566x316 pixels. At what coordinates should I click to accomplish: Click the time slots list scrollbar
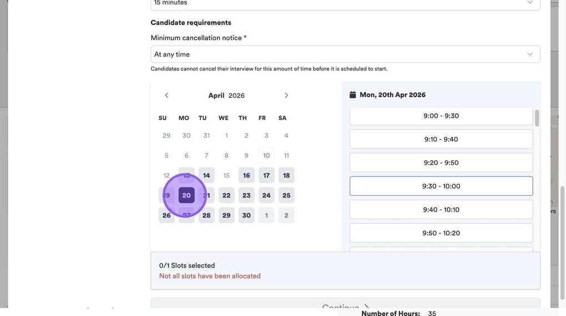point(537,118)
